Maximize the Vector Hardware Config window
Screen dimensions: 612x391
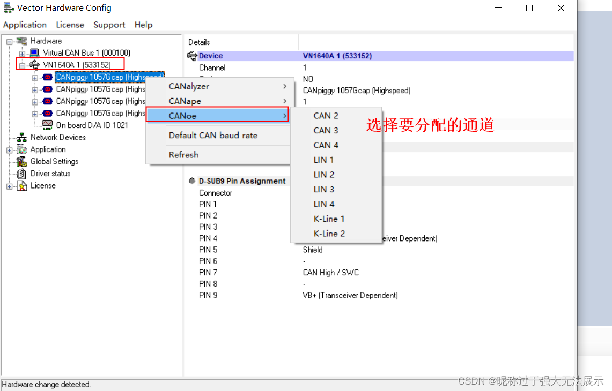(x=529, y=8)
